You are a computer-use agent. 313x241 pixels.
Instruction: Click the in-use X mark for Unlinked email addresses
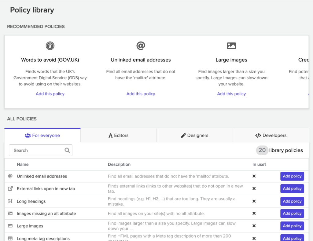point(254,176)
